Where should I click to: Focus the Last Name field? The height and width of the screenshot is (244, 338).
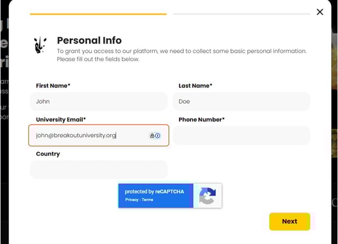coord(241,101)
